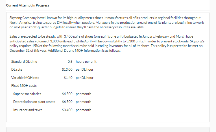Select the $3,400 insurance amount
The image size is (216, 132).
pos(67,110)
